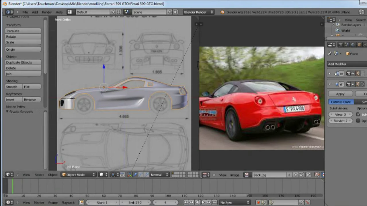Open the Normal transform orientation dropdown
Image resolution: width=367 pixels, height=206 pixels.
click(160, 175)
